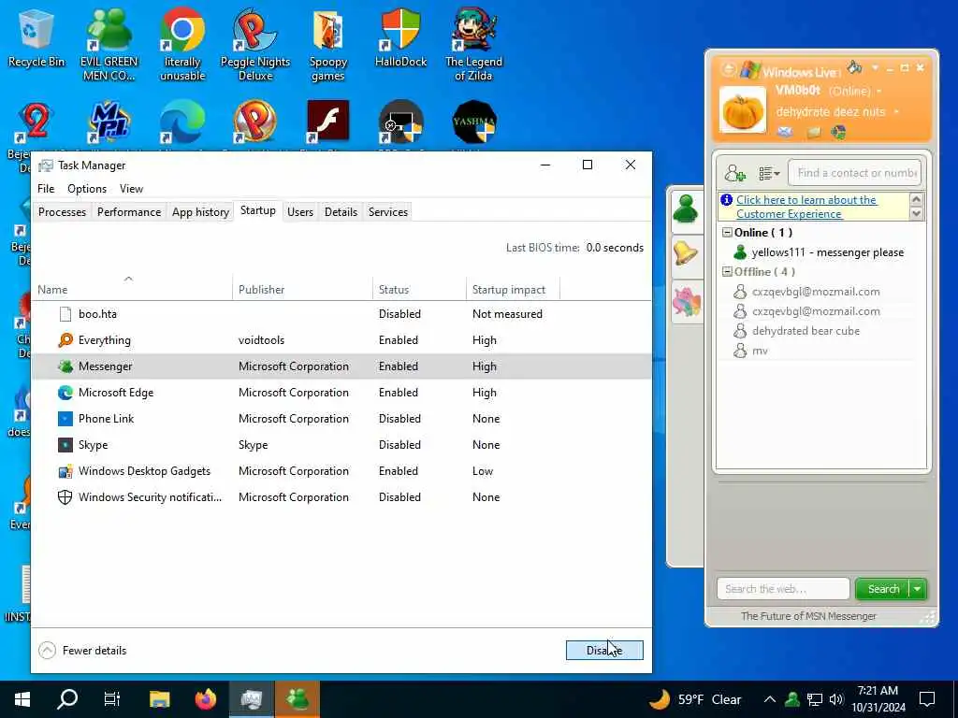Screen dimensions: 958x718
Task: Select offline contact mv
Action: point(750,351)
